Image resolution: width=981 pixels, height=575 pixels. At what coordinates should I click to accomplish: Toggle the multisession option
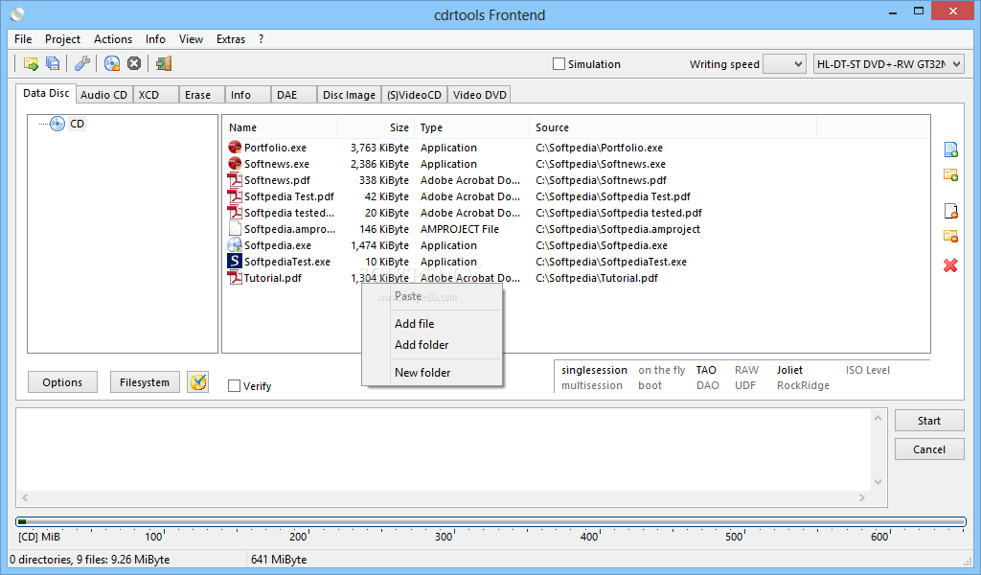tap(592, 385)
